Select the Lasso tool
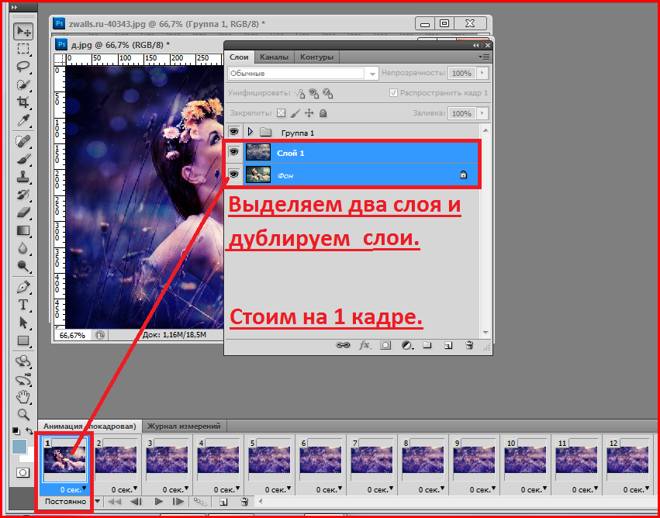The image size is (660, 518). pyautogui.click(x=23, y=66)
